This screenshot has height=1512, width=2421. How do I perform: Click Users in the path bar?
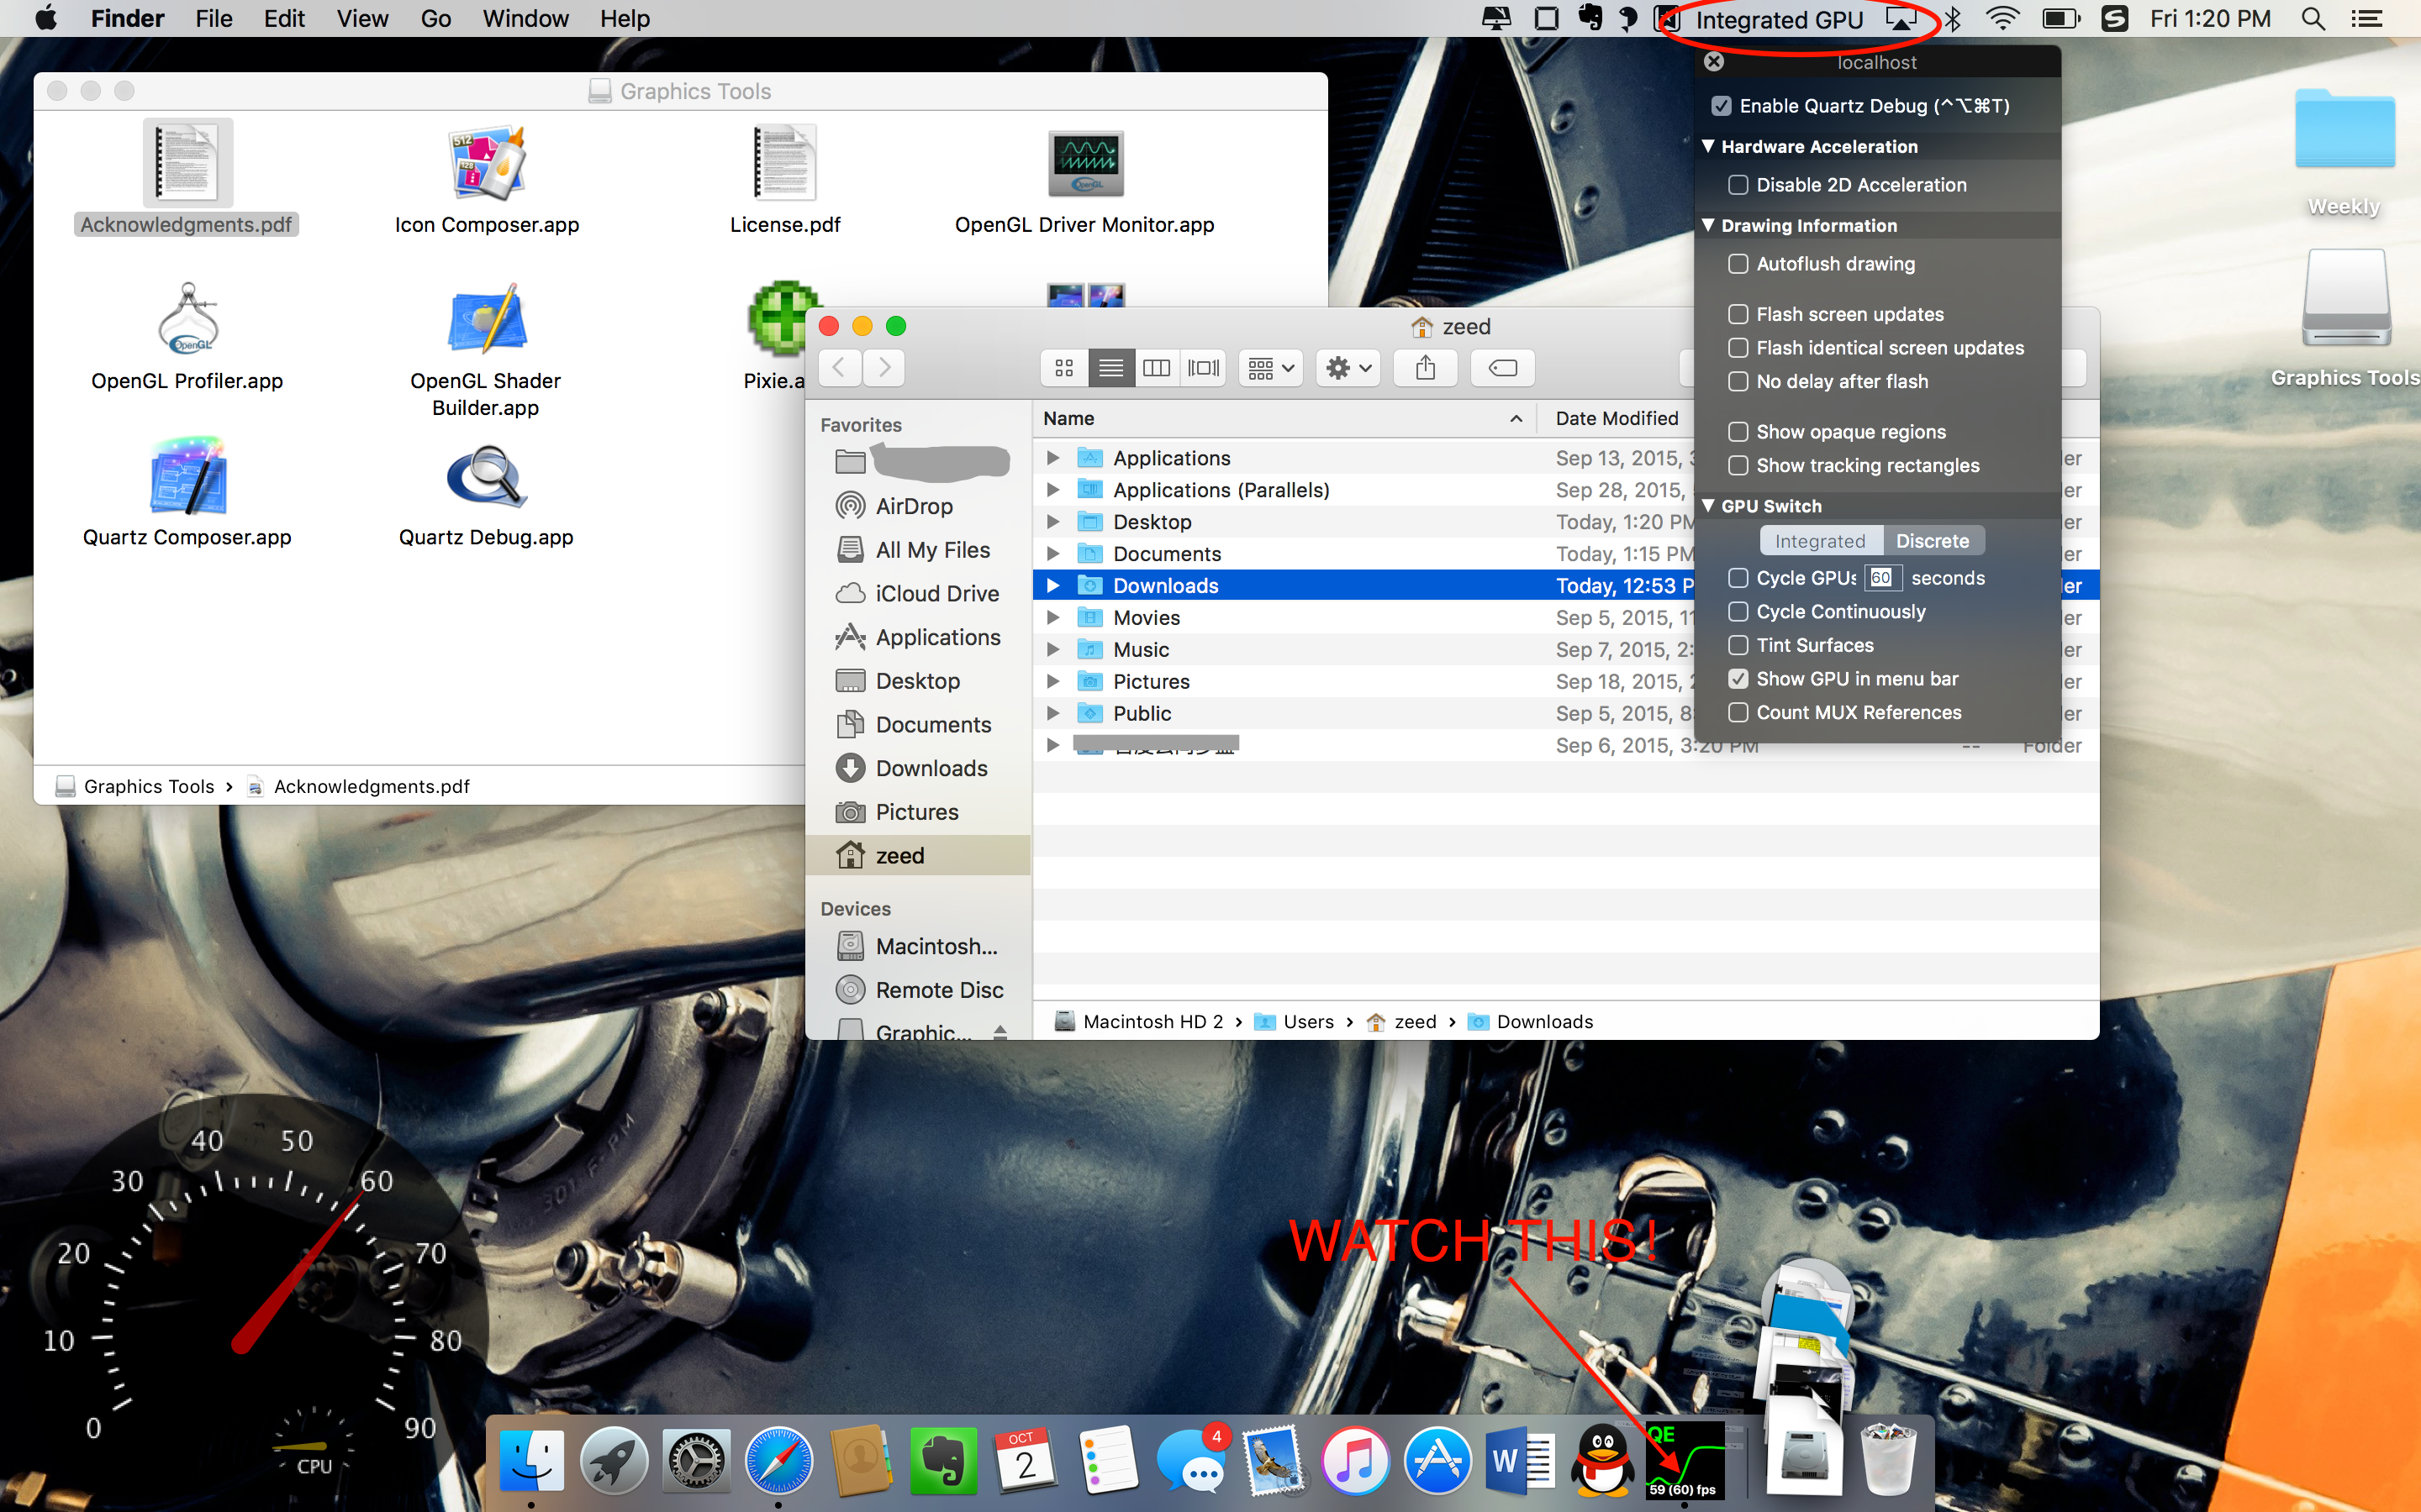pyautogui.click(x=1307, y=1022)
